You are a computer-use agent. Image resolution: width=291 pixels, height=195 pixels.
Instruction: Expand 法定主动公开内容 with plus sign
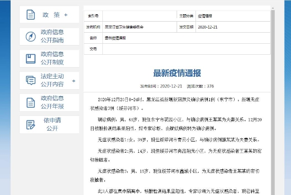74,81
